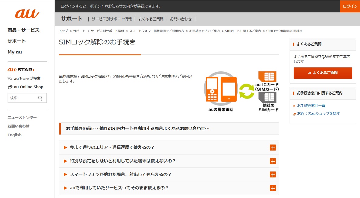
Task: Click お手続き方法のご案内 breadcrumb
Action: pyautogui.click(x=204, y=31)
